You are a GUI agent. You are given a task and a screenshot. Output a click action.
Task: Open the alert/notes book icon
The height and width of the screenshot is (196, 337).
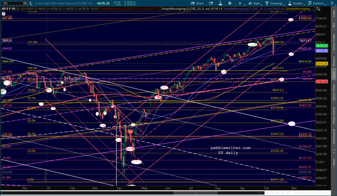(x=211, y=3)
